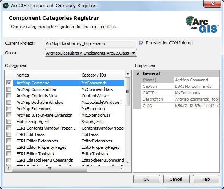Check the Editor Snap Agent checkbox
Viewport: 224px width, 189px height.
tap(9, 122)
